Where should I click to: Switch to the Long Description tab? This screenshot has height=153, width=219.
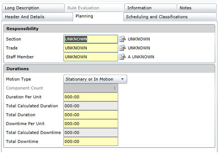click(33, 8)
